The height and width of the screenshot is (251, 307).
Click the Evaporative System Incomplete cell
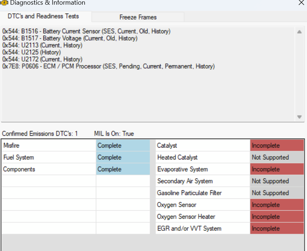pyautogui.click(x=277, y=169)
